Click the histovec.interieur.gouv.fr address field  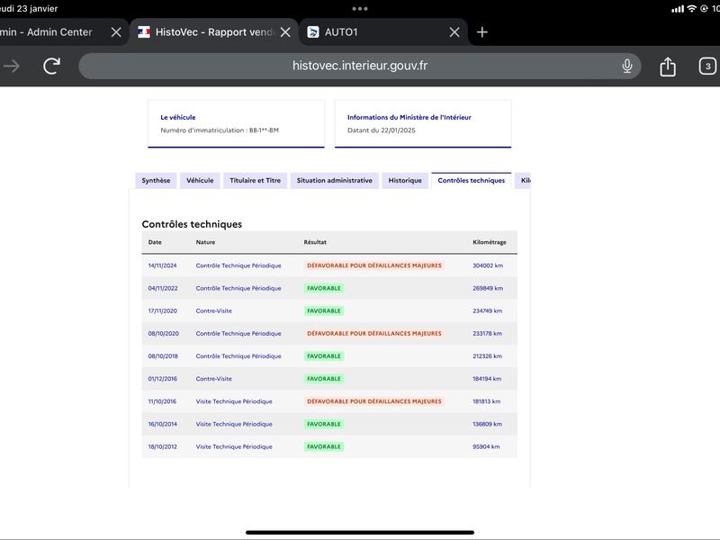tap(359, 66)
